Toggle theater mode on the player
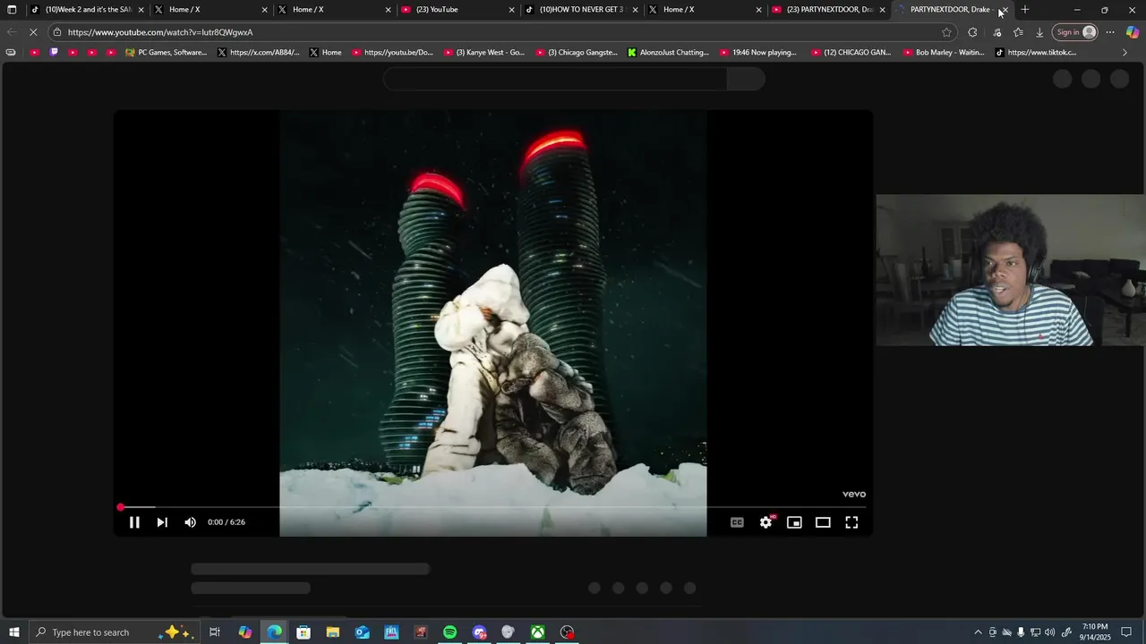 823,522
